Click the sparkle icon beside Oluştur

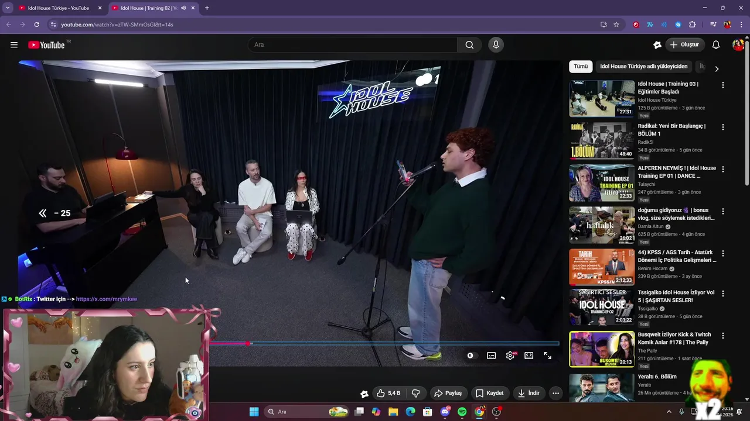[657, 45]
